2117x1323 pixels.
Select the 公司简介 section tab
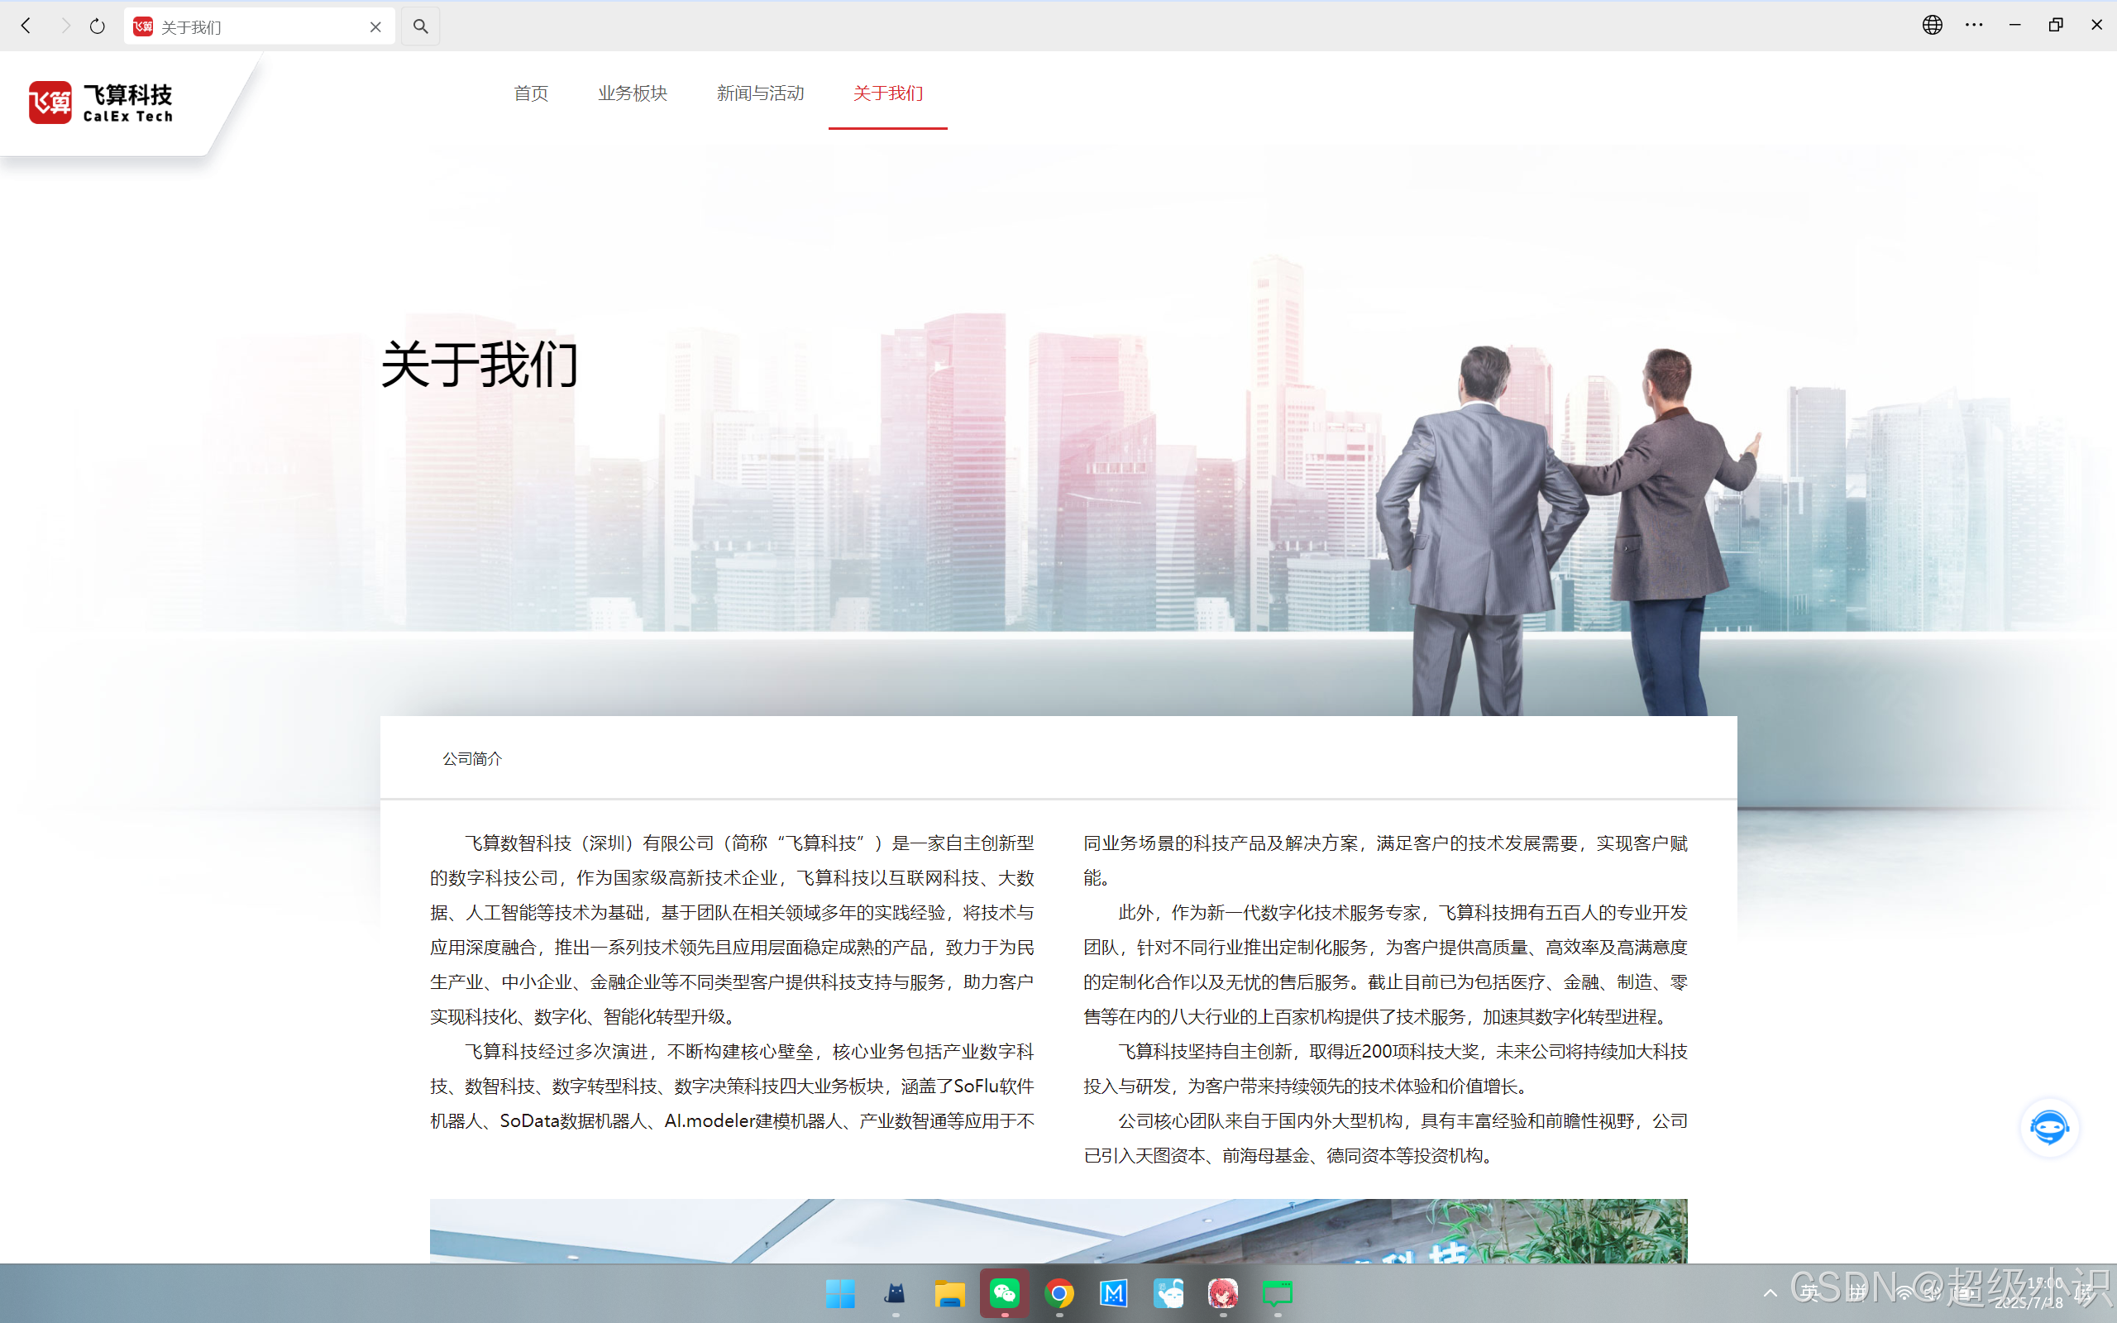pyautogui.click(x=472, y=758)
